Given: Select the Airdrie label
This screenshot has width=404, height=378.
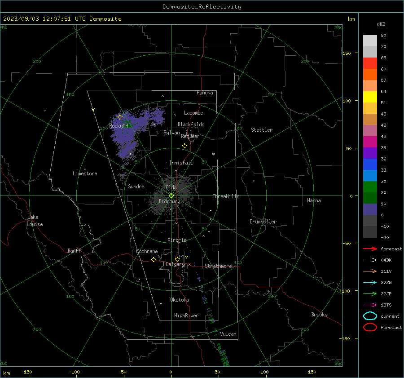Looking at the screenshot, I should pyautogui.click(x=177, y=240).
